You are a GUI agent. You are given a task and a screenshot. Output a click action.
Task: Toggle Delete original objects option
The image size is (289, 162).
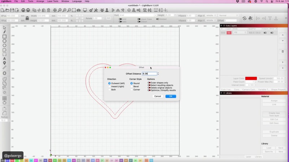[149, 88]
